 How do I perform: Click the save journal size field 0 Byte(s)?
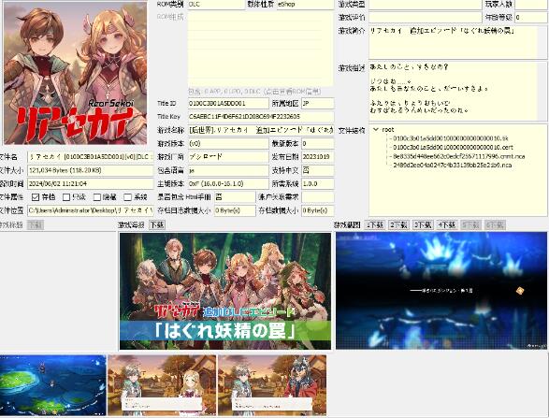[235, 210]
